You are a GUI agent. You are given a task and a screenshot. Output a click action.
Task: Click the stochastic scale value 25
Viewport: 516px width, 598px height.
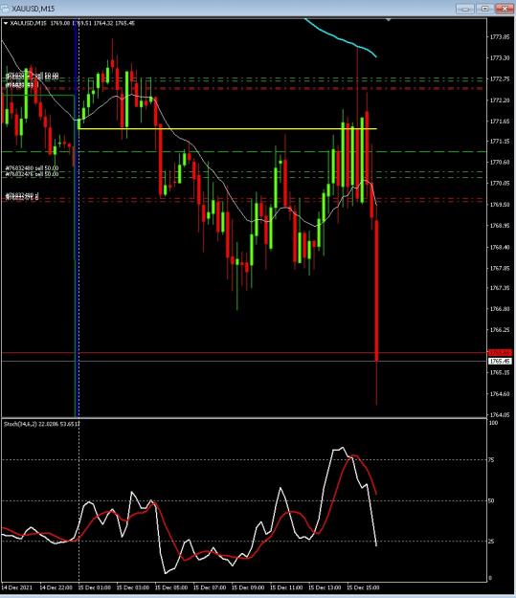[491, 542]
